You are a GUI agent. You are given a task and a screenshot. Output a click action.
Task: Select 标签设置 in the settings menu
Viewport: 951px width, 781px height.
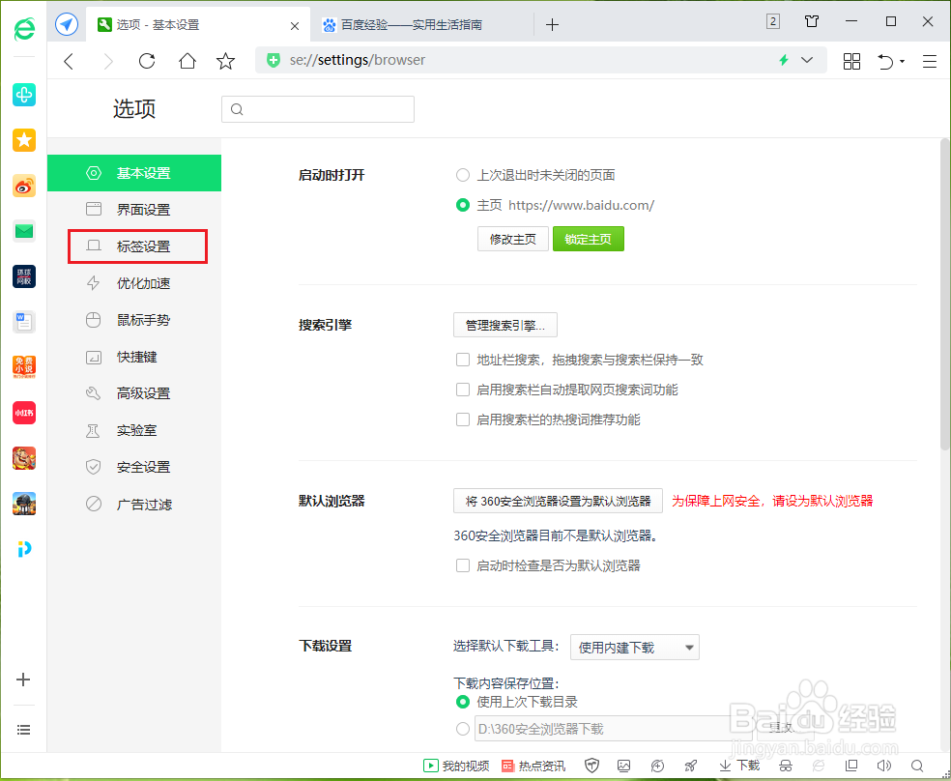(x=137, y=246)
